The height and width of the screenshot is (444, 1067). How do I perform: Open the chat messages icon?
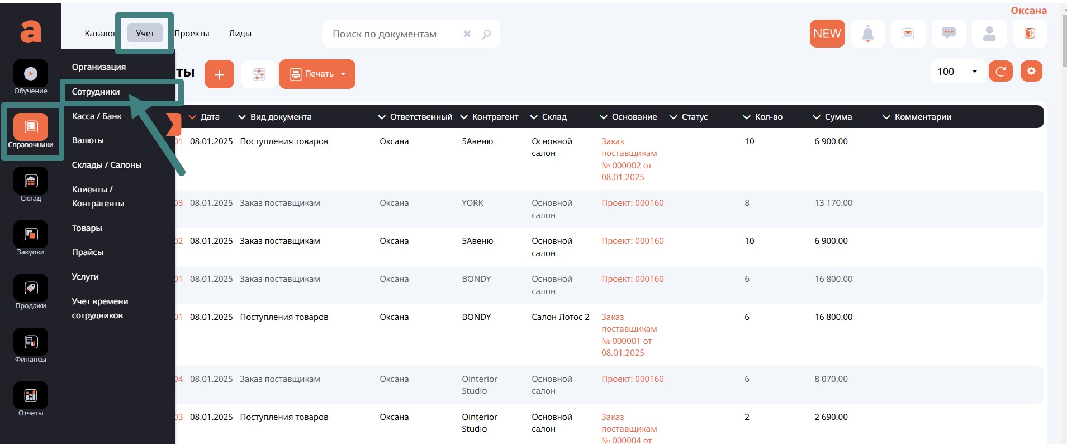[x=949, y=34]
